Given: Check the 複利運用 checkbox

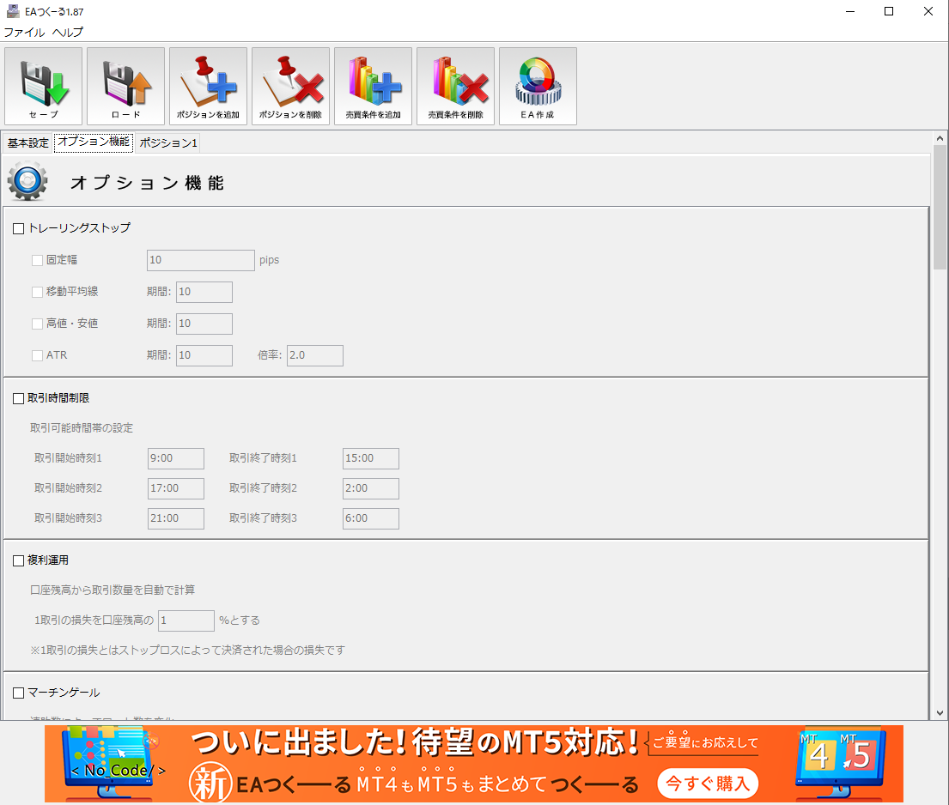Looking at the screenshot, I should 19,561.
